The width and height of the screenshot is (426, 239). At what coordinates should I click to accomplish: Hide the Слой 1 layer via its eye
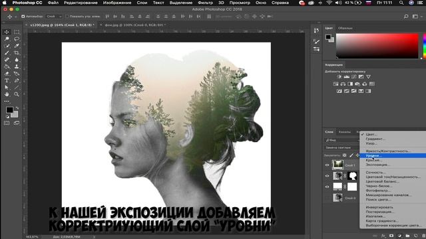click(327, 165)
